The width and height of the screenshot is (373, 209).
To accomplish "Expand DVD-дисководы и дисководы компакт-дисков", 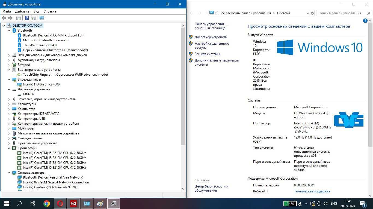I will [9, 55].
